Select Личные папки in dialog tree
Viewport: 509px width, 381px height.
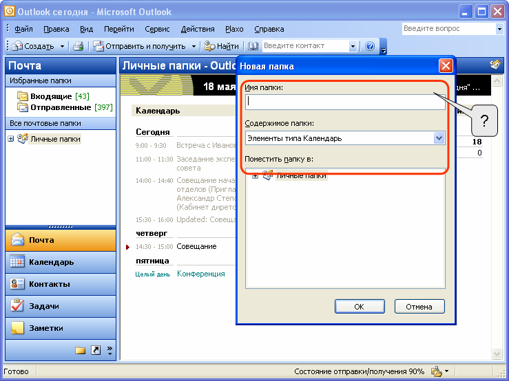point(301,176)
